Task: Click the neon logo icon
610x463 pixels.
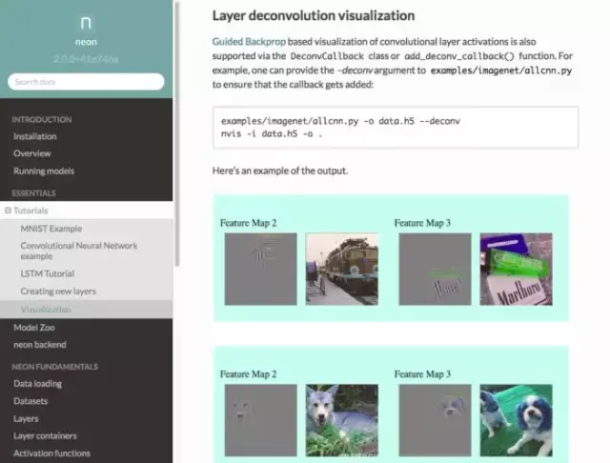Action: click(86, 23)
